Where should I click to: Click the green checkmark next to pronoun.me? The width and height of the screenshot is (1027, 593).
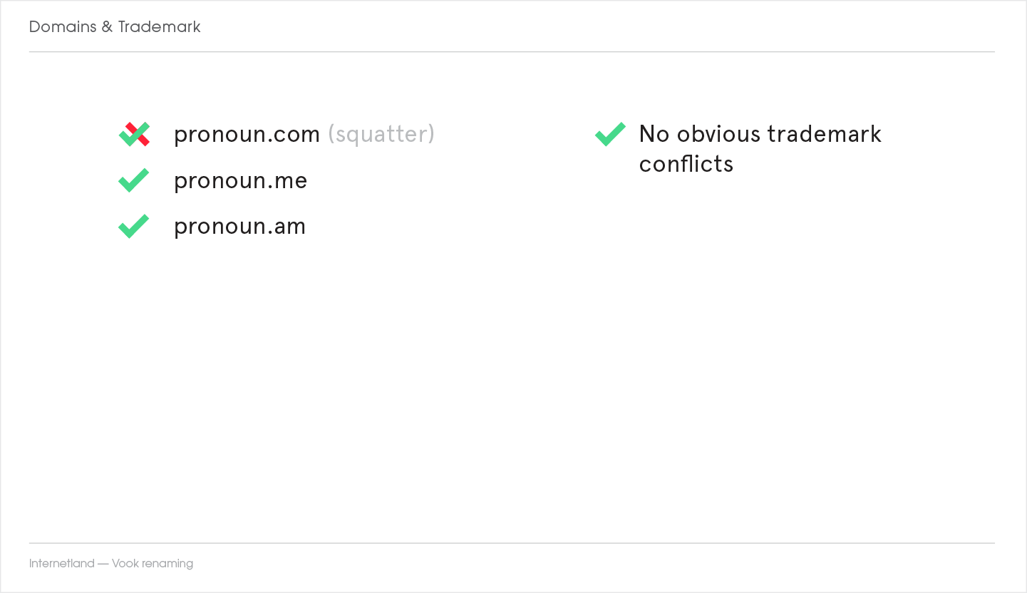(x=133, y=180)
